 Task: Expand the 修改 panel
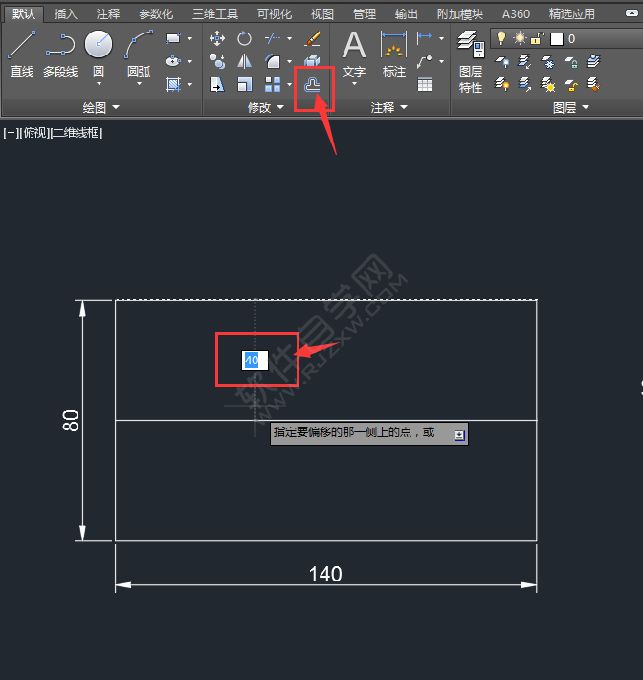pyautogui.click(x=266, y=107)
